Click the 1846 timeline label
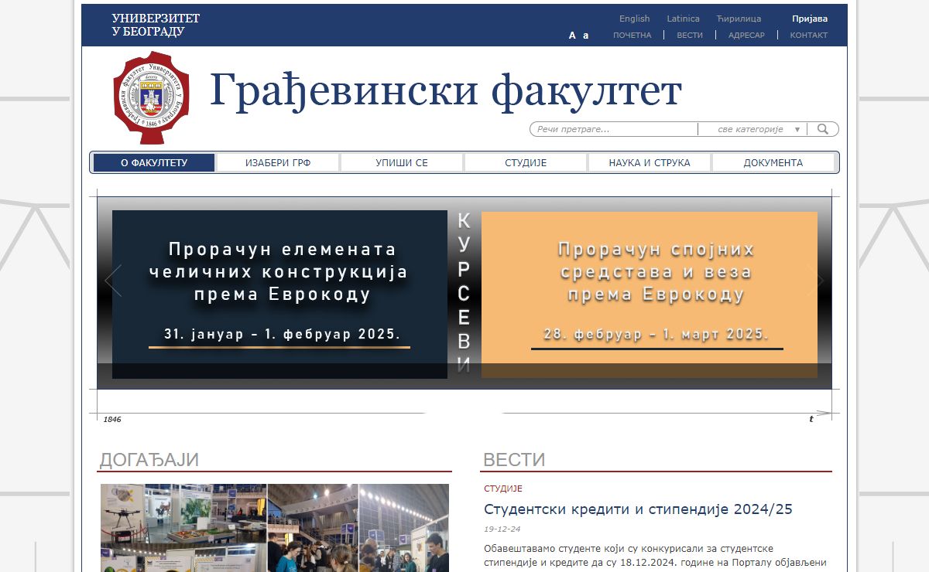The height and width of the screenshot is (572, 929). pos(112,419)
